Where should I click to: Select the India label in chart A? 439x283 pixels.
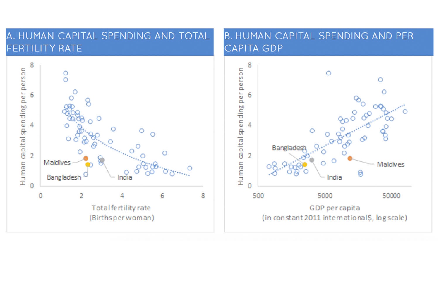(x=125, y=177)
